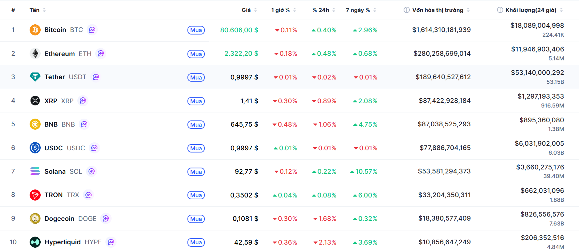Screen dimensions: 579x252
Task: Click the Mua button for Dogecoin
Action: (196, 219)
